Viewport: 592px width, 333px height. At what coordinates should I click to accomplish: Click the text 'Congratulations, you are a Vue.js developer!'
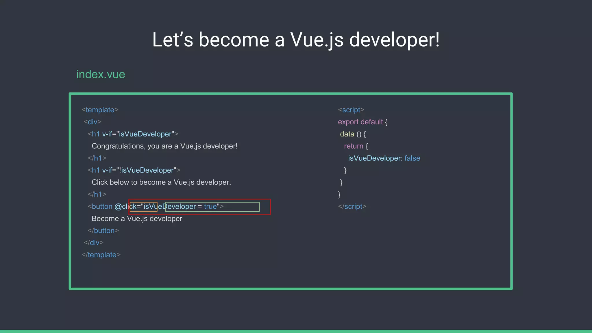[x=164, y=146]
